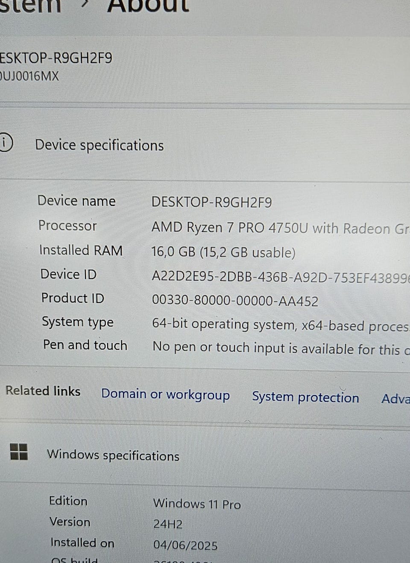Click the Related links label
This screenshot has width=410, height=563.
43,391
